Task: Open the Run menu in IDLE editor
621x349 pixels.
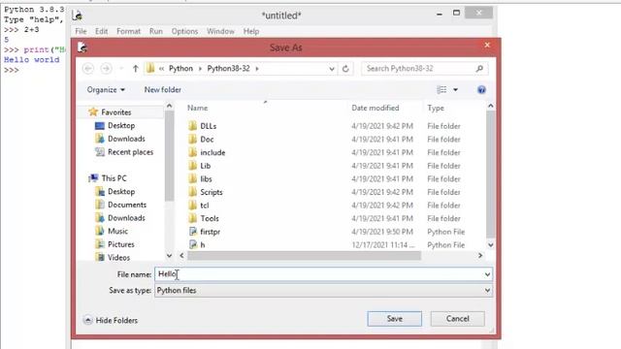Action: [x=156, y=31]
